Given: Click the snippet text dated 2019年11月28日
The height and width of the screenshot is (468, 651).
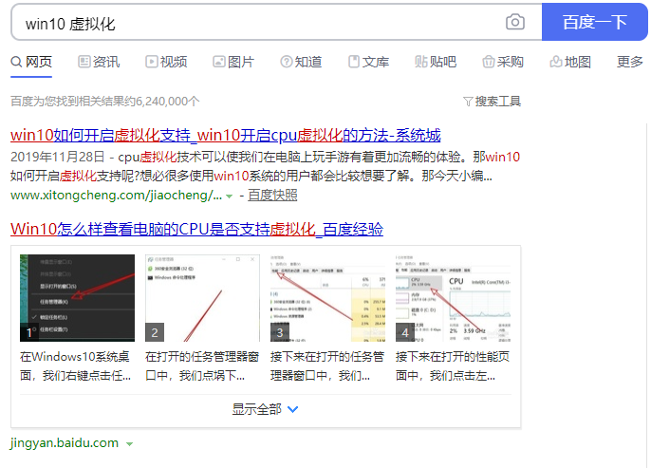Looking at the screenshot, I should [x=265, y=166].
